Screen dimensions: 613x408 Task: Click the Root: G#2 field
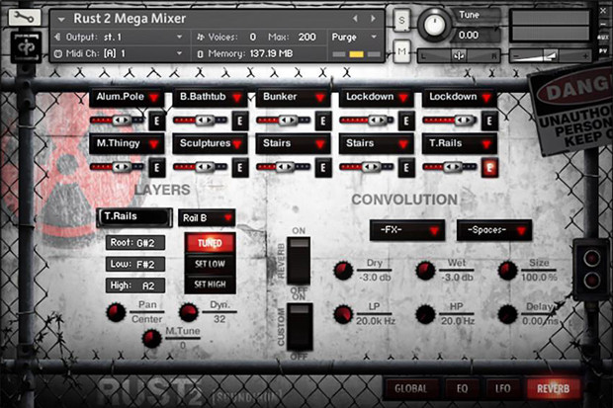[x=135, y=243]
